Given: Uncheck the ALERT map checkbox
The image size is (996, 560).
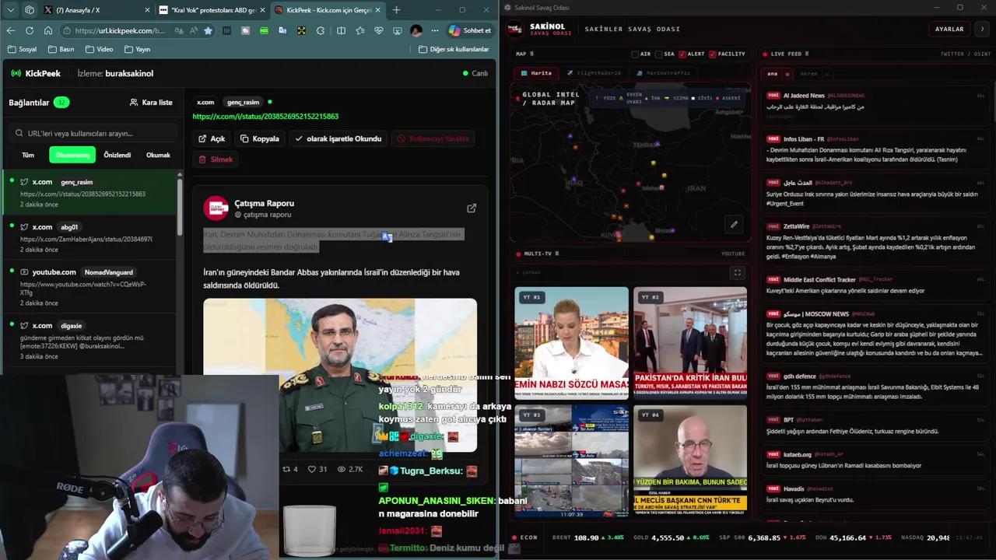Looking at the screenshot, I should (x=682, y=54).
